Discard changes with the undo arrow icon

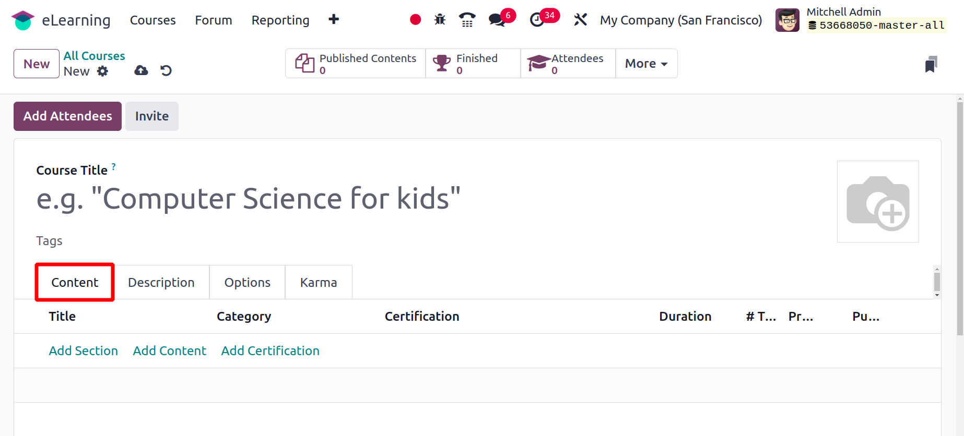(166, 70)
